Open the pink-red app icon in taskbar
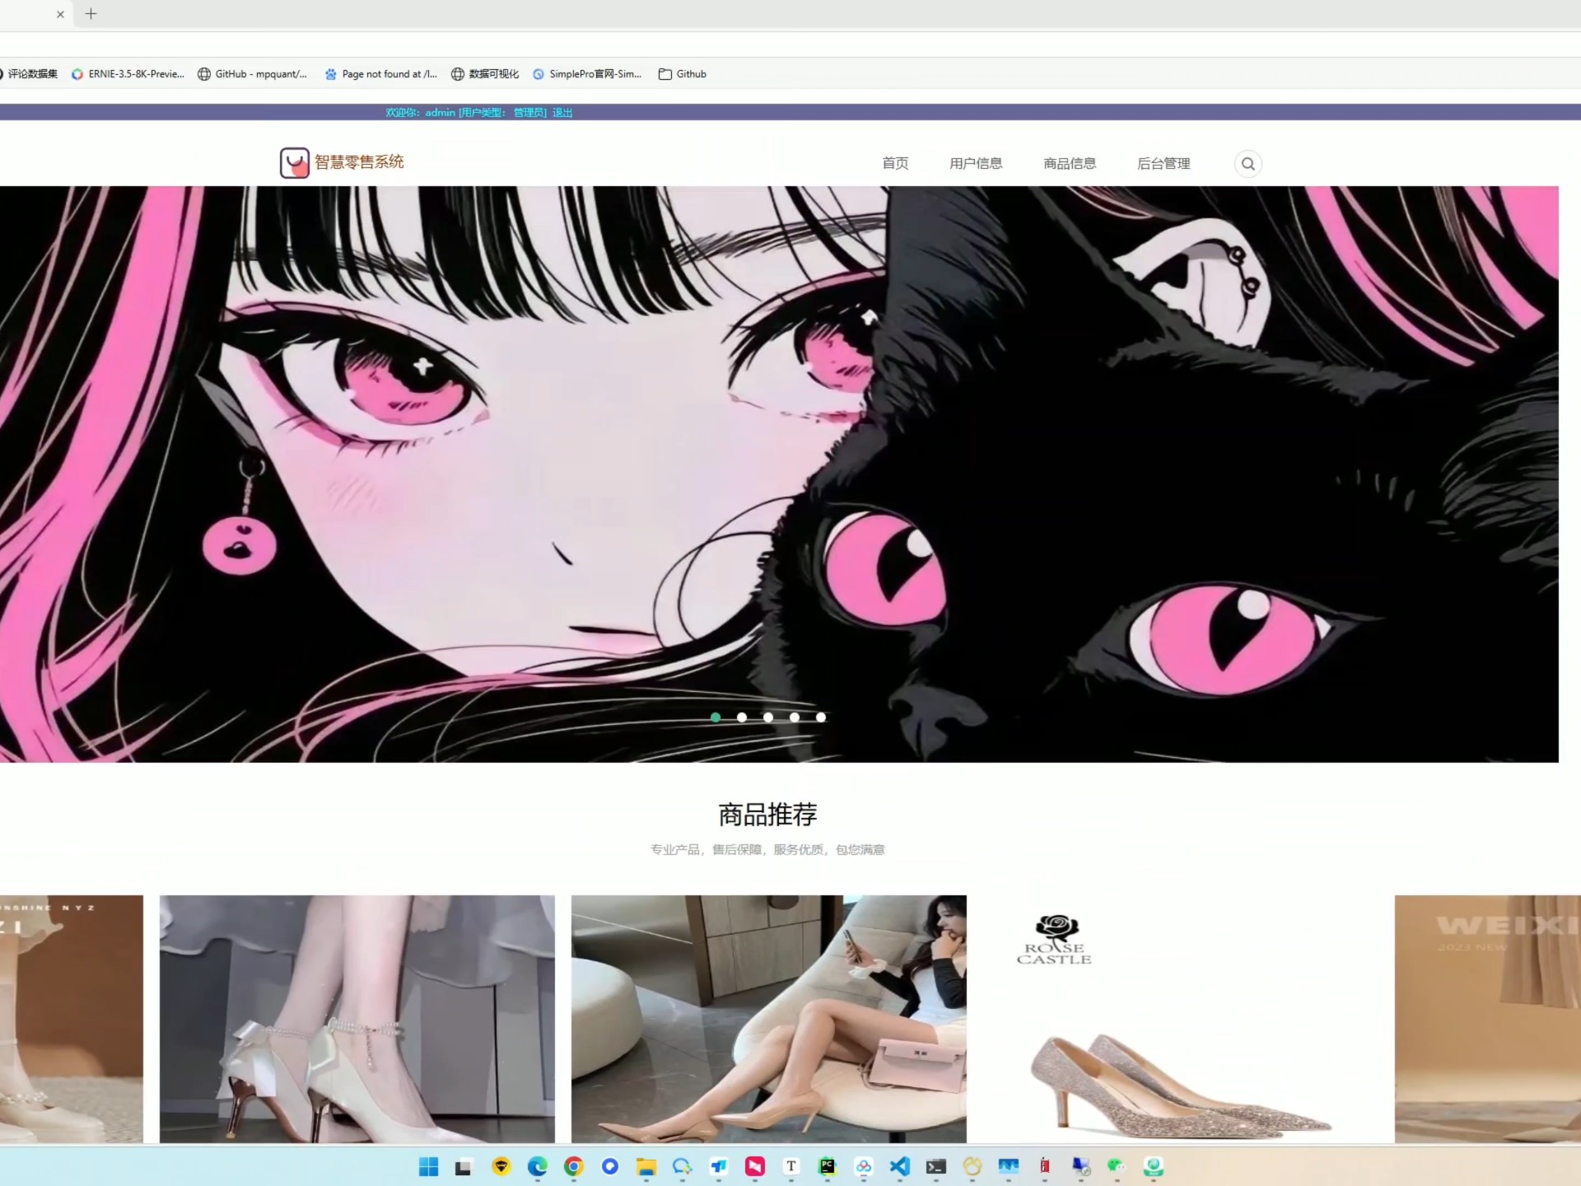The image size is (1581, 1186). 755,1166
